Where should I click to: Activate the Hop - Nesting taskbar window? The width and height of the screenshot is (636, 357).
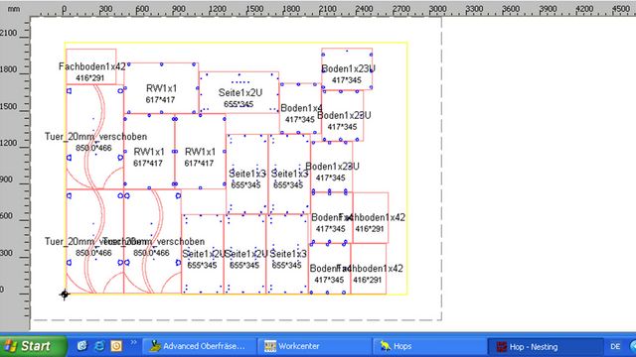545,346
